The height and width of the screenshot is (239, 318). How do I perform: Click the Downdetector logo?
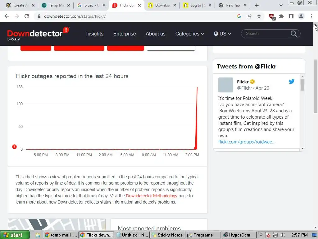pyautogui.click(x=38, y=34)
